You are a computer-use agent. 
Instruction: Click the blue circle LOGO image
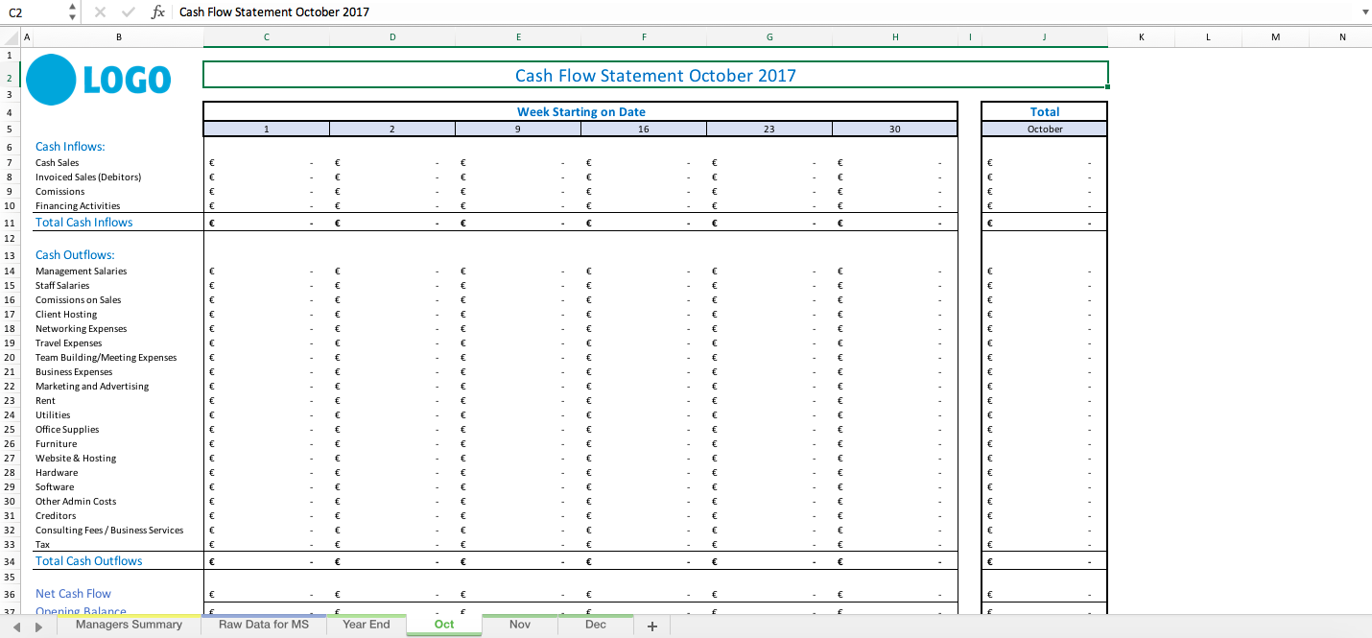pos(53,80)
